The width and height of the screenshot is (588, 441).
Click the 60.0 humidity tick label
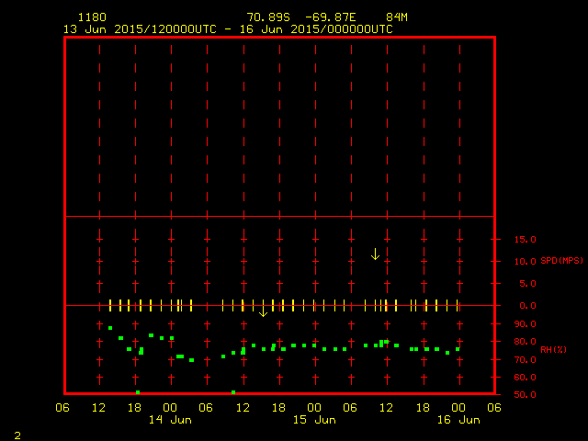pyautogui.click(x=525, y=377)
